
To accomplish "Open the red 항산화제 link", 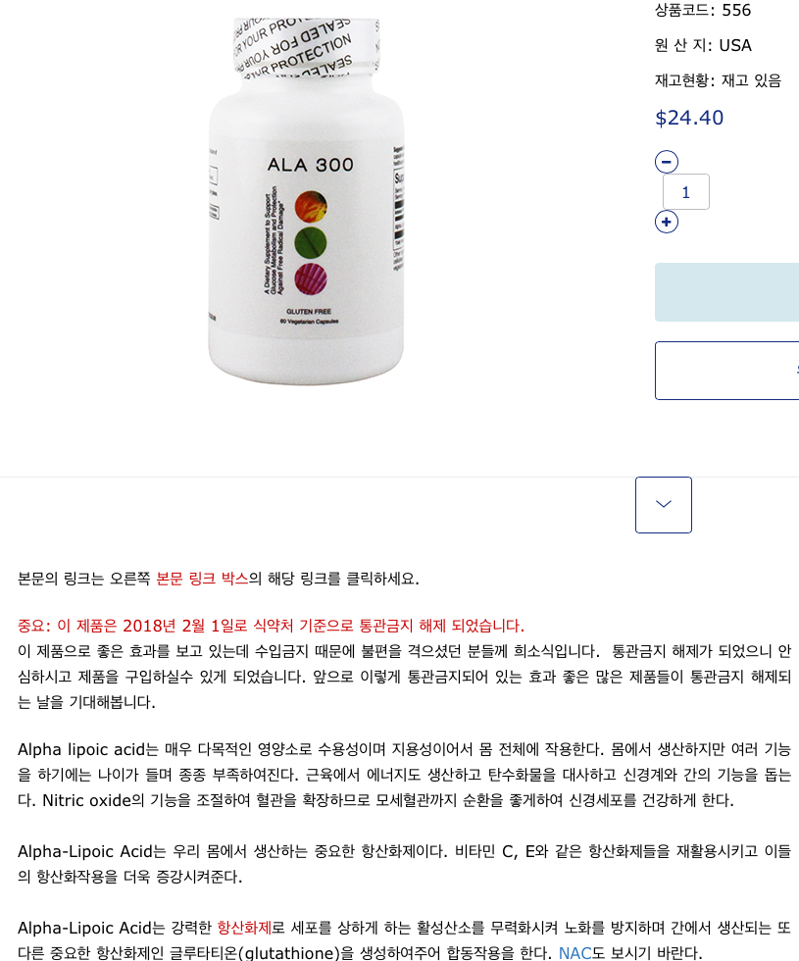I will tap(244, 928).
